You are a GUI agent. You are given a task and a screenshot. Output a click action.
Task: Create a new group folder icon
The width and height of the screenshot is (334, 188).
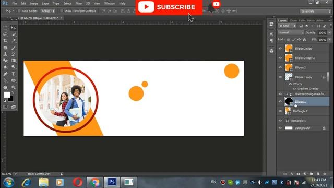(312, 174)
